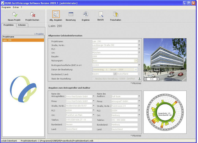Click the Name des Antragstellers field
This screenshot has width=198, height=143.
tap(79, 97)
